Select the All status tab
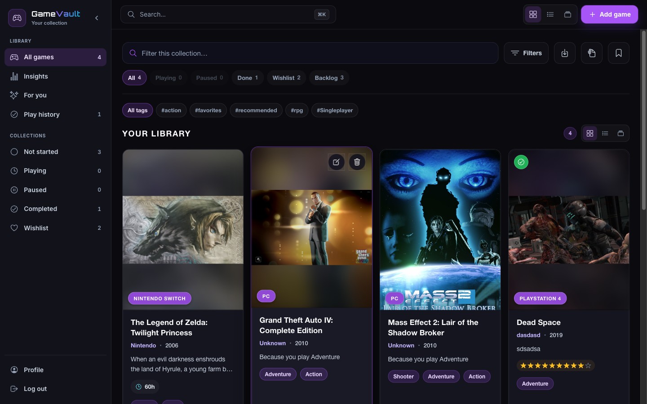 (134, 78)
